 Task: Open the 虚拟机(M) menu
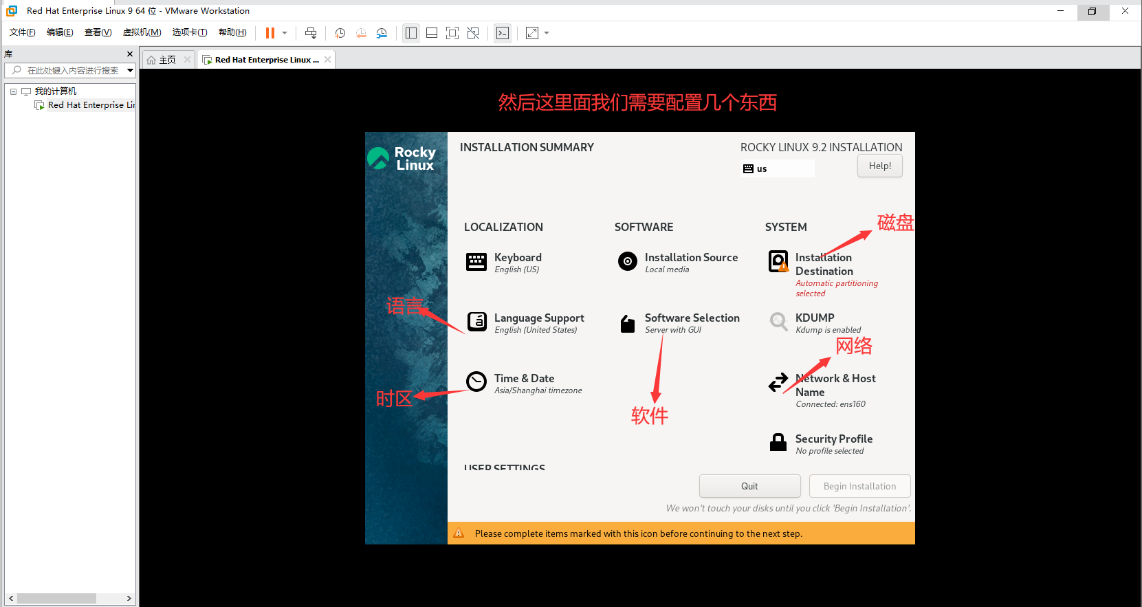pyautogui.click(x=142, y=32)
